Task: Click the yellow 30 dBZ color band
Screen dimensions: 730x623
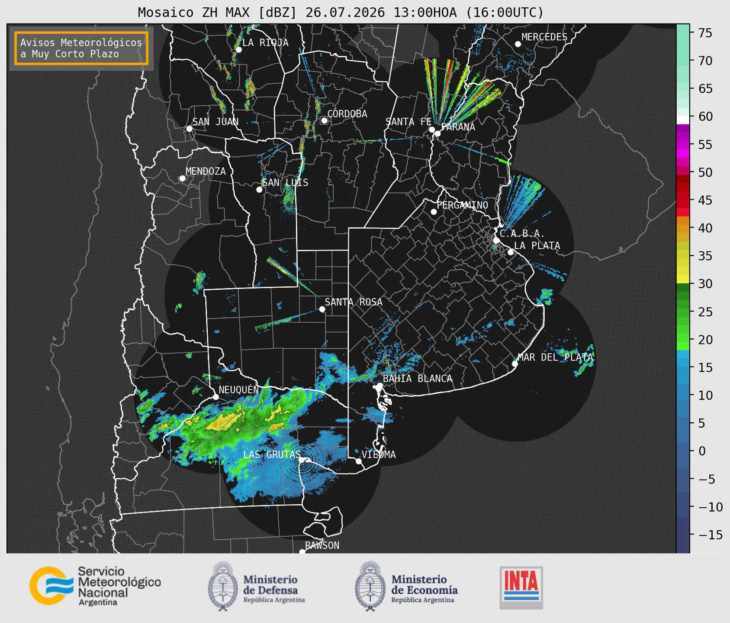Action: pyautogui.click(x=683, y=280)
